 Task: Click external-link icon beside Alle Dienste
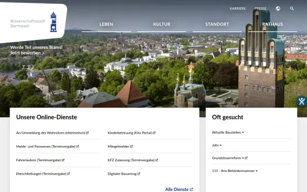click(191, 189)
